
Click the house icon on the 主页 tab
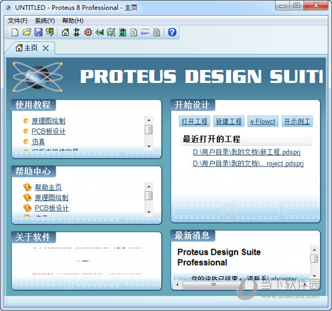pos(19,48)
